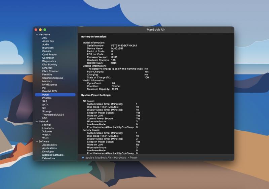
Task: Open the Printers entry
Action: (47, 98)
